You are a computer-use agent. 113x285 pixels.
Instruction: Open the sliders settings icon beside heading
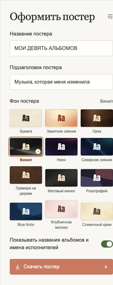pos(110,17)
